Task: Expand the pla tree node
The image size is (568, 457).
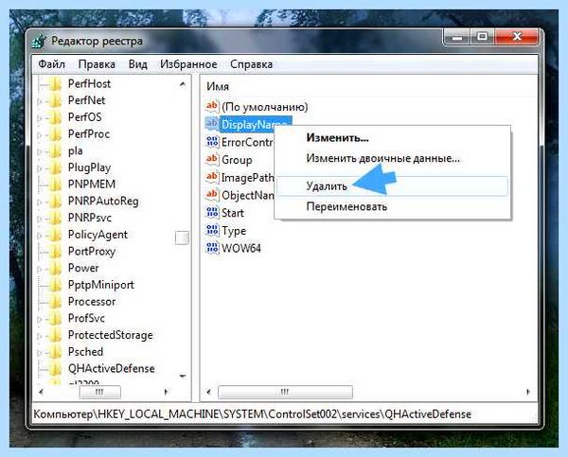Action: 40,151
